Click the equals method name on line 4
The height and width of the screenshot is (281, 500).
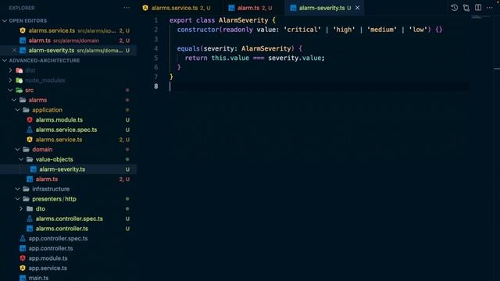point(188,48)
